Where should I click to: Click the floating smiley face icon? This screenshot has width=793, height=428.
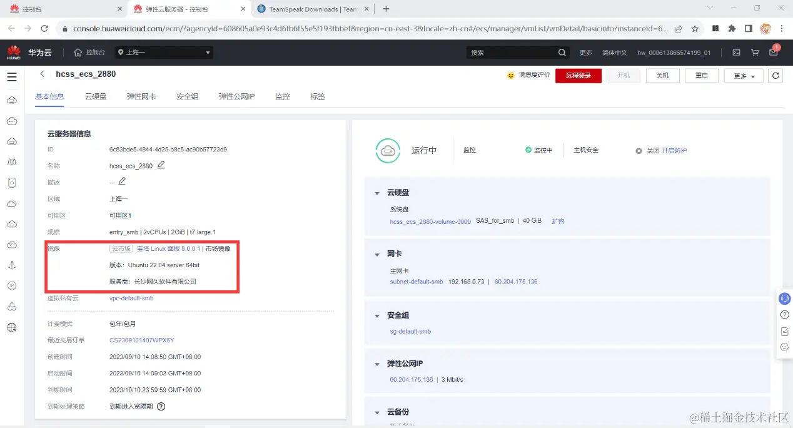click(x=785, y=347)
